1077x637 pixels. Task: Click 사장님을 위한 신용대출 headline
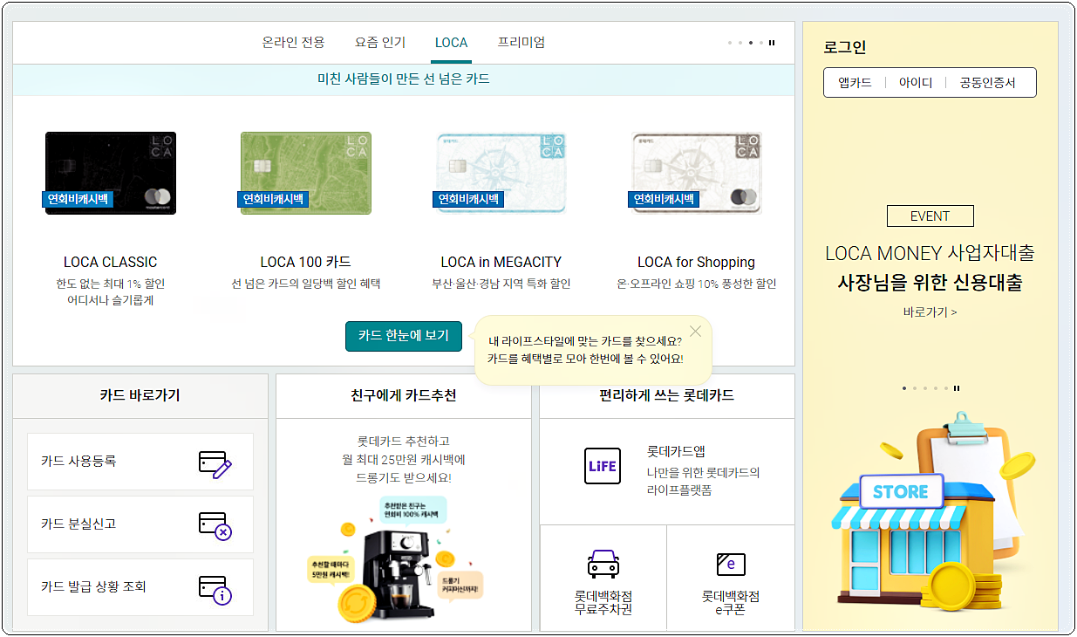click(x=930, y=282)
